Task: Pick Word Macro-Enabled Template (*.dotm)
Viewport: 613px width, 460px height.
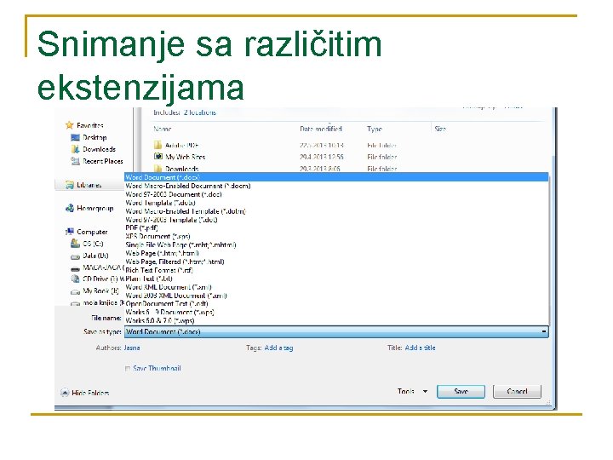Action: (336, 211)
